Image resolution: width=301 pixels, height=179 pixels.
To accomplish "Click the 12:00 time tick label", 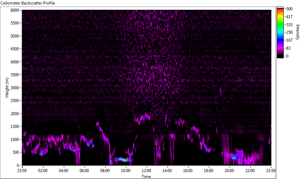I will (146, 171).
